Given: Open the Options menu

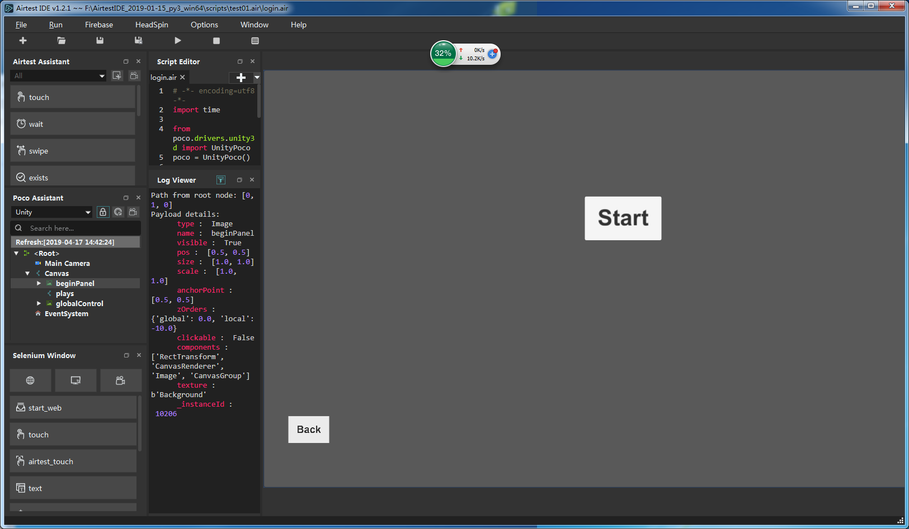Looking at the screenshot, I should (x=204, y=25).
